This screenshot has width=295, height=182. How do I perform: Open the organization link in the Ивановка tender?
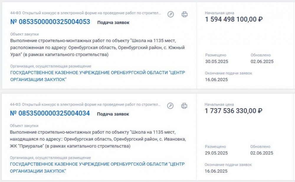point(97,168)
